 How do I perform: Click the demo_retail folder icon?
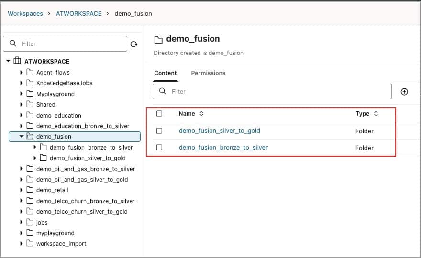tap(30, 190)
